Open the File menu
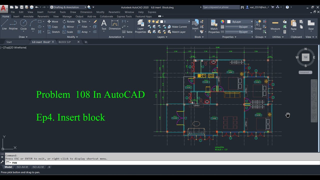Viewport: 320px width, 180px height. [x=13, y=12]
